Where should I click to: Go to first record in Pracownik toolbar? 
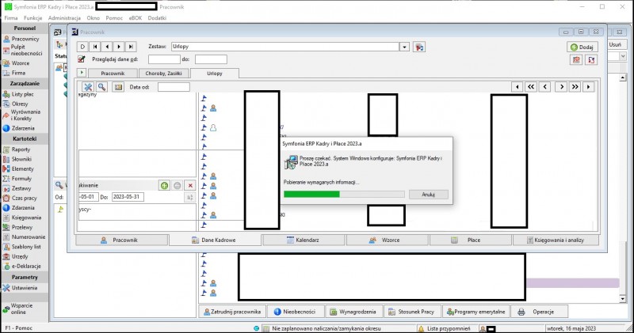click(94, 47)
